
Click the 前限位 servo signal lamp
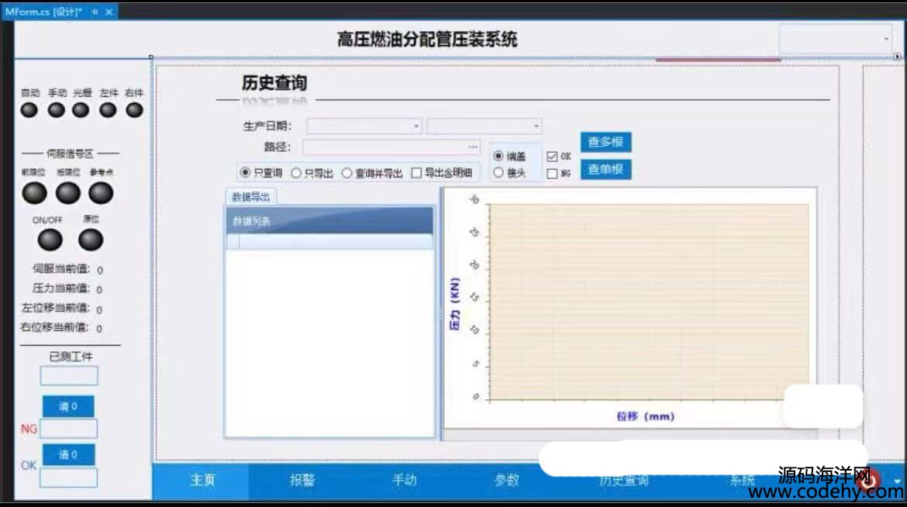coord(34,193)
